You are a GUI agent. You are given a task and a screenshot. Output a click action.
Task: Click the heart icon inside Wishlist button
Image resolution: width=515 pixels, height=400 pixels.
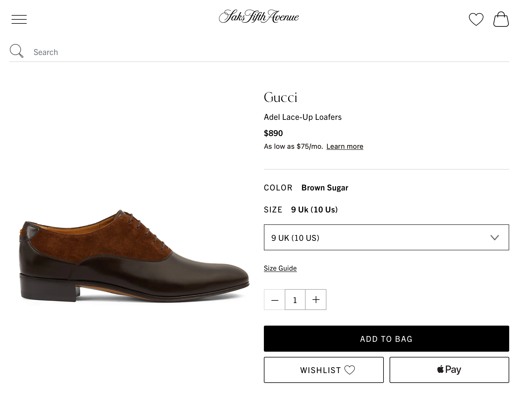[x=350, y=370]
